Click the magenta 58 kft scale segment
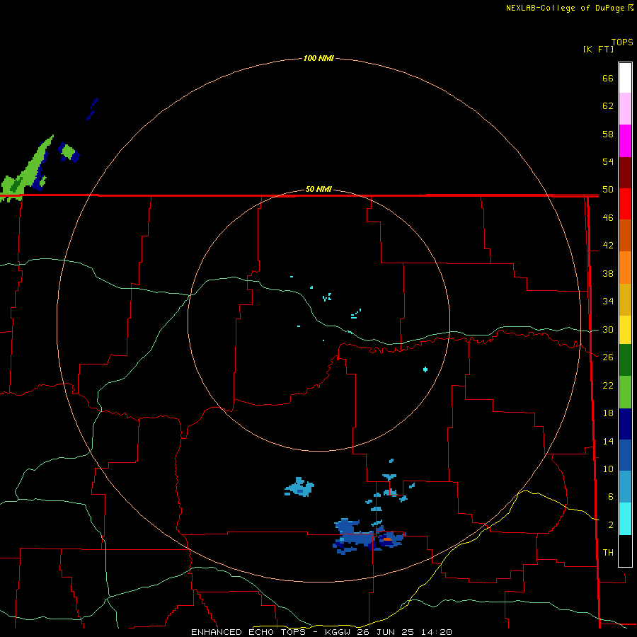637x637 pixels. 625,141
